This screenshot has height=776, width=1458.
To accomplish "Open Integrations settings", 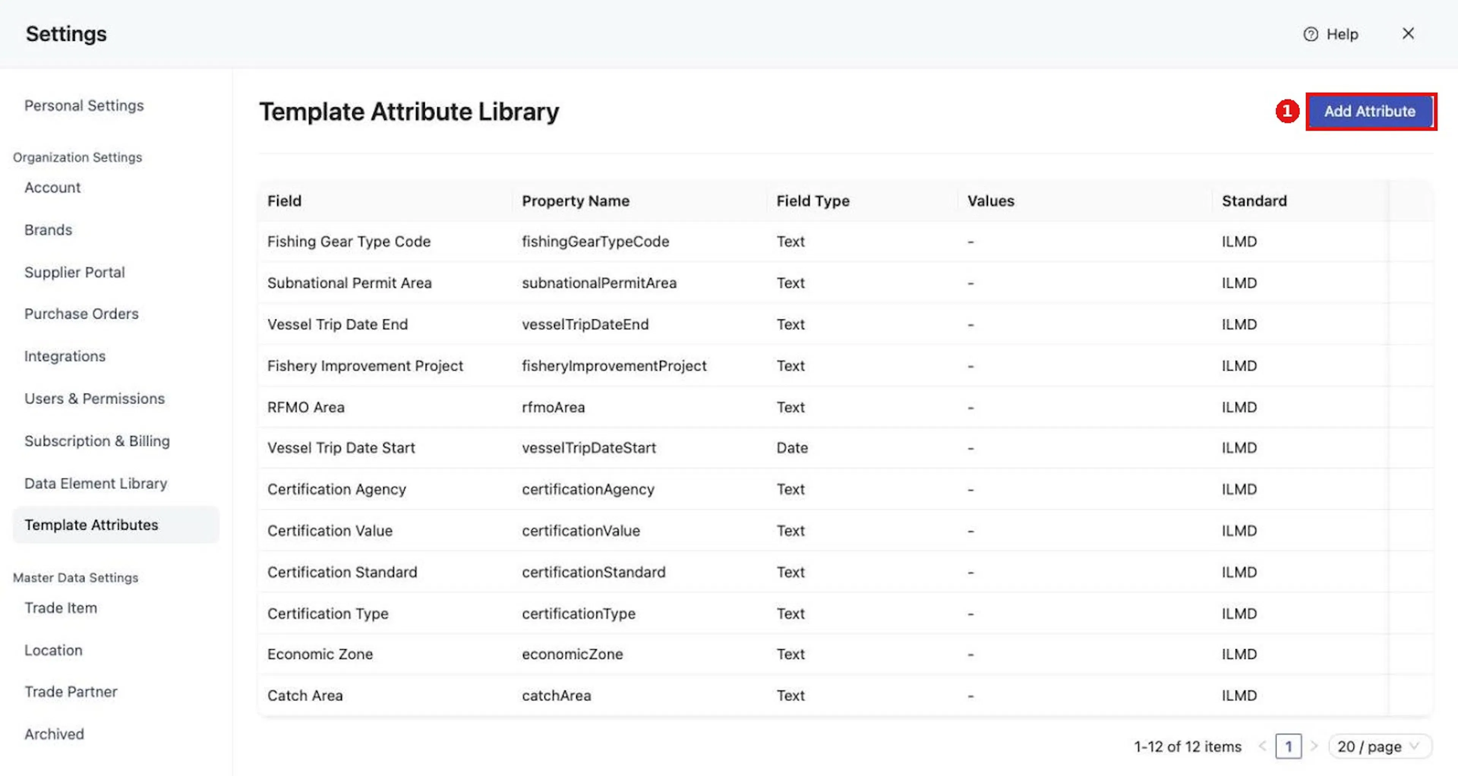I will (x=65, y=356).
